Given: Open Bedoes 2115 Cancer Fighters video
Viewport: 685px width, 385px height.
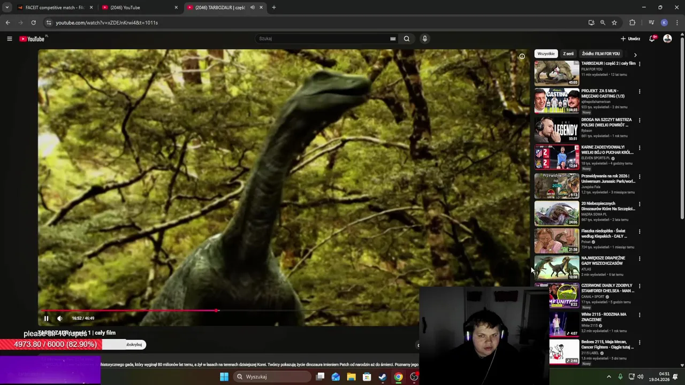Looking at the screenshot, I should pos(608,344).
